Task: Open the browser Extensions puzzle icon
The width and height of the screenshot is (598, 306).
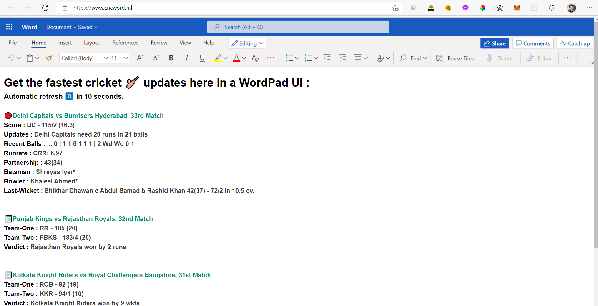Action: point(551,8)
